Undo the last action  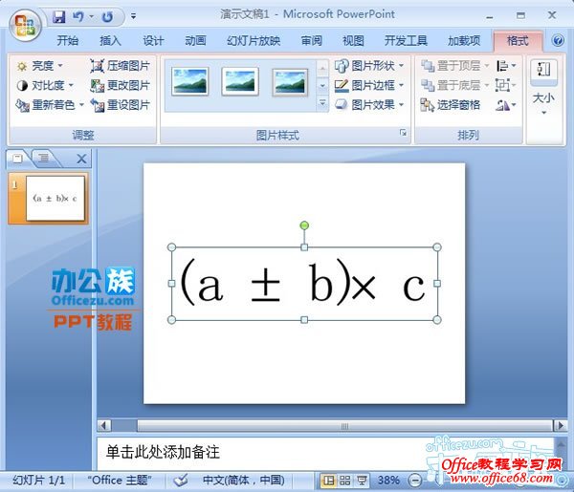[78, 16]
